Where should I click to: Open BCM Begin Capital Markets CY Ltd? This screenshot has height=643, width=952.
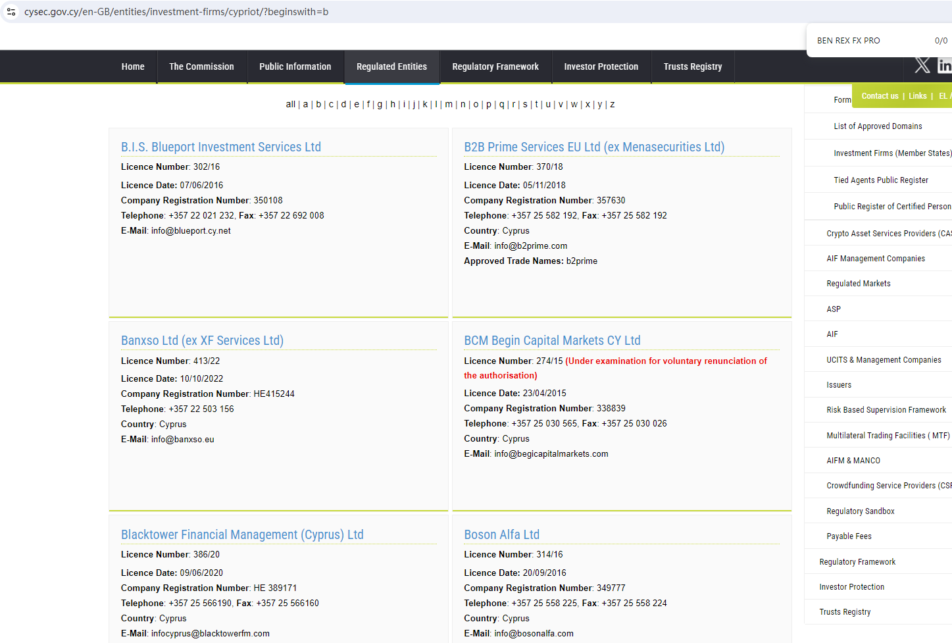[x=552, y=340]
